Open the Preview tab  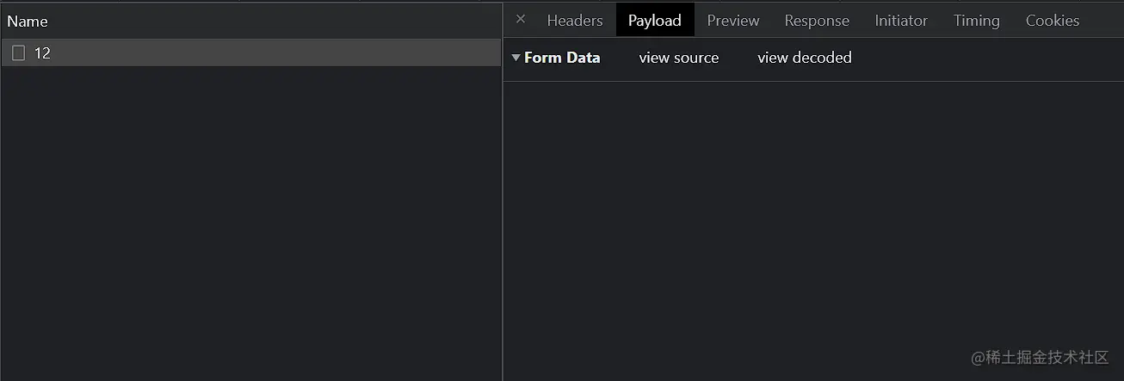732,21
